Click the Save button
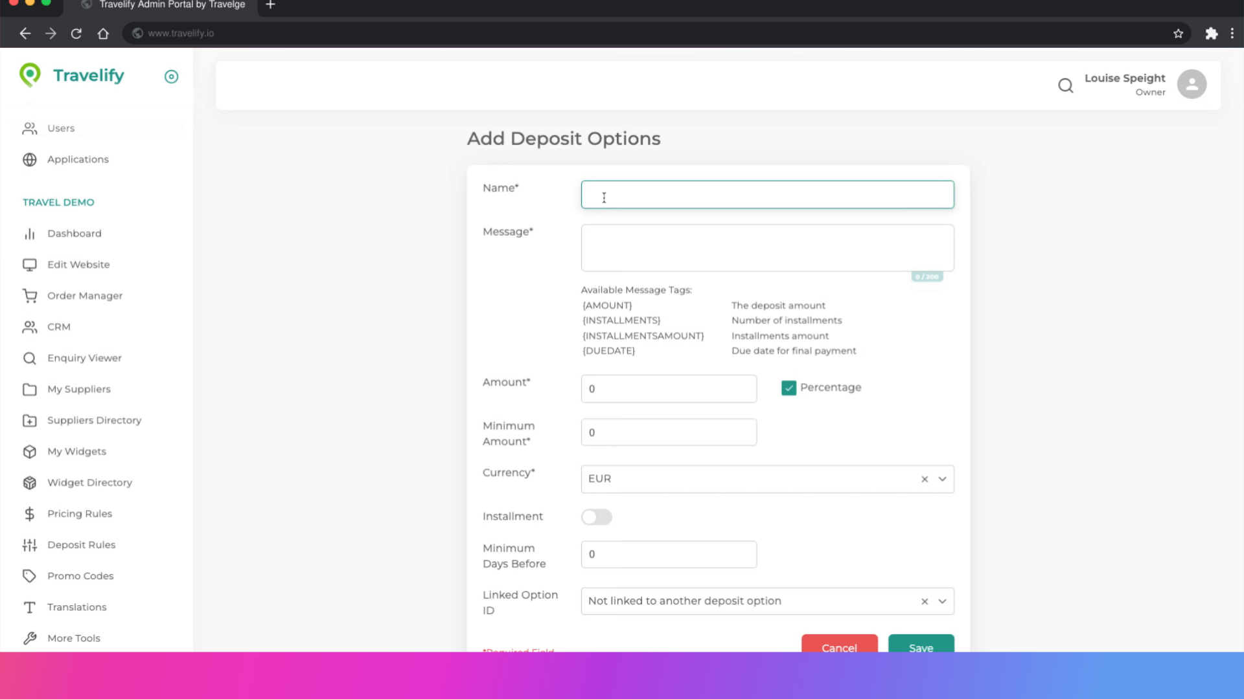 [x=920, y=648]
